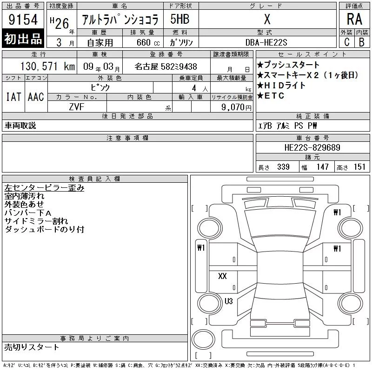This screenshot has width=372, height=372.
Task: Click the セールスポイント header
Action: click(x=312, y=54)
